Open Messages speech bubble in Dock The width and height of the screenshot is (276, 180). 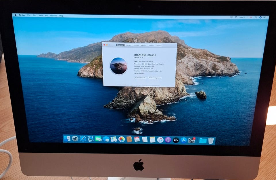[106, 139]
